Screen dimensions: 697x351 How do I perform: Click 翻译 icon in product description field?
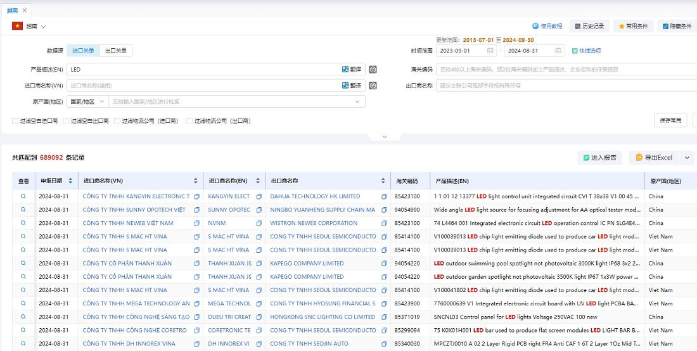click(352, 69)
